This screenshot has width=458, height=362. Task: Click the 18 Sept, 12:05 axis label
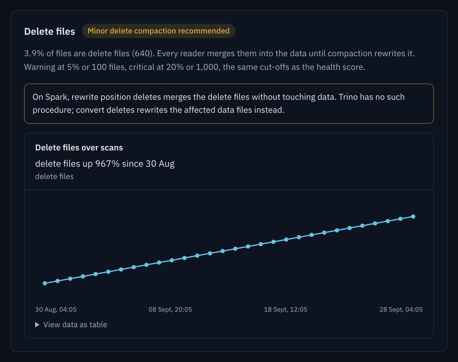pyautogui.click(x=286, y=309)
